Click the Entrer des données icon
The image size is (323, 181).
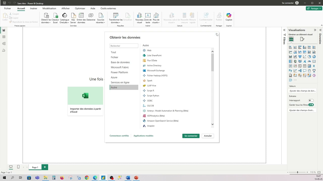[81, 19]
